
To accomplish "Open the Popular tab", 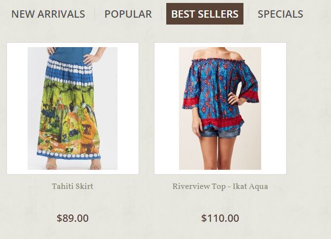I will [x=128, y=14].
